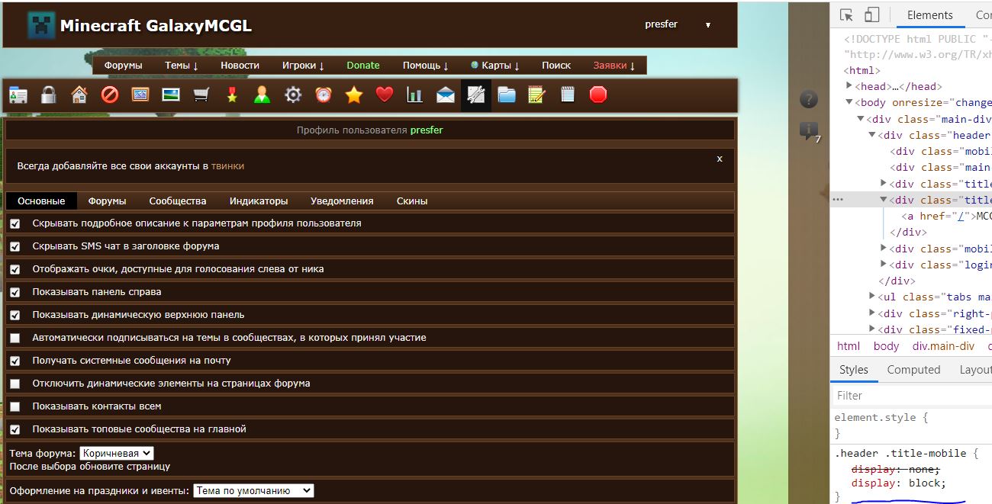The image size is (992, 504).
Task: Open the 'Тема форума' dropdown
Action: click(x=116, y=454)
